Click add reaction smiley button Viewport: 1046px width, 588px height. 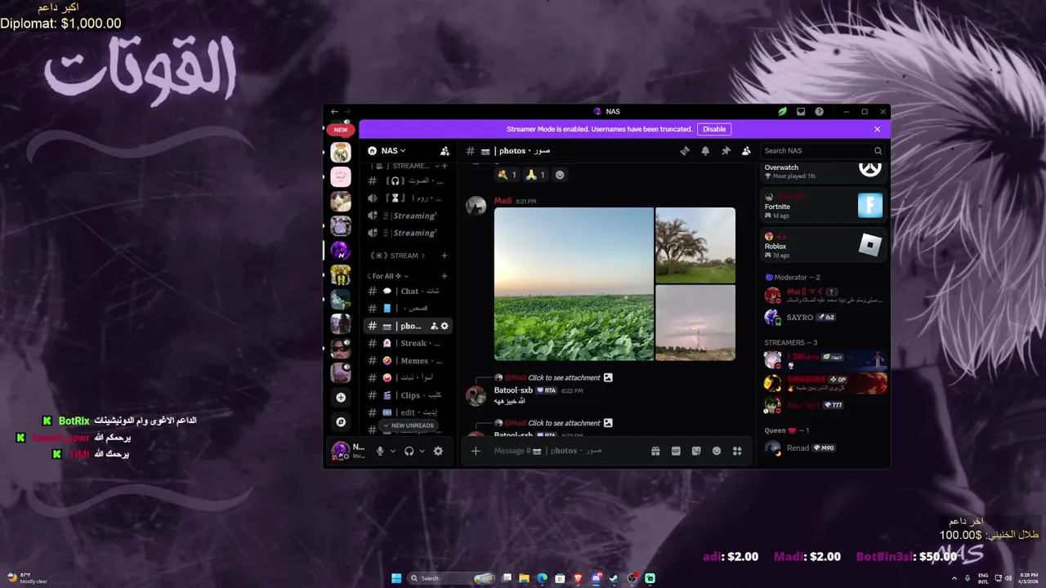point(560,175)
